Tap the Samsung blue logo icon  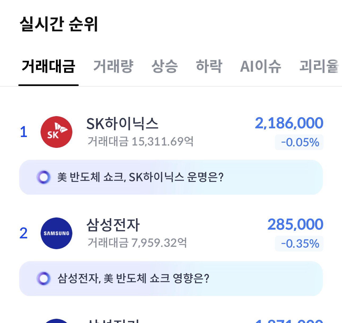[x=56, y=233]
